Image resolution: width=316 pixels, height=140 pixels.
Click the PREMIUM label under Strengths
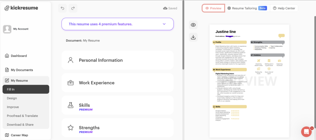[86, 132]
